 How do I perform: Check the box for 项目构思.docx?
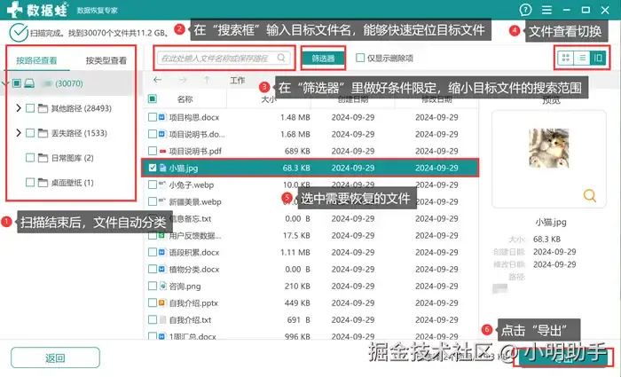click(x=153, y=117)
